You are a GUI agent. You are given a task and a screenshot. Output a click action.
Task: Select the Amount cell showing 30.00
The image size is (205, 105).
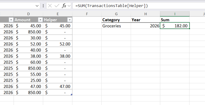tap(28, 38)
